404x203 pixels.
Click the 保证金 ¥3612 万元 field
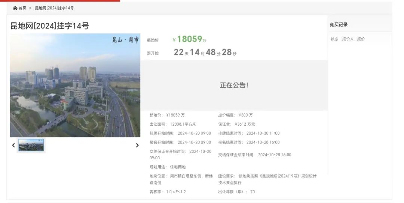[x=236, y=124]
